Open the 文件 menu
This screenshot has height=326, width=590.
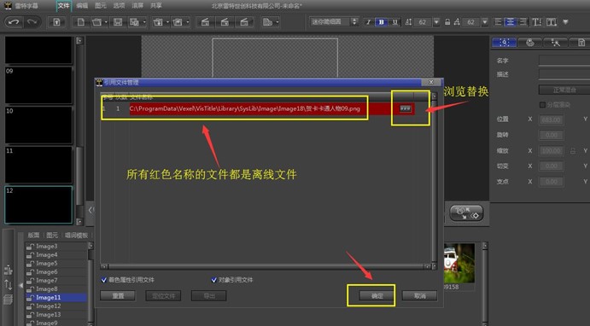(x=63, y=6)
